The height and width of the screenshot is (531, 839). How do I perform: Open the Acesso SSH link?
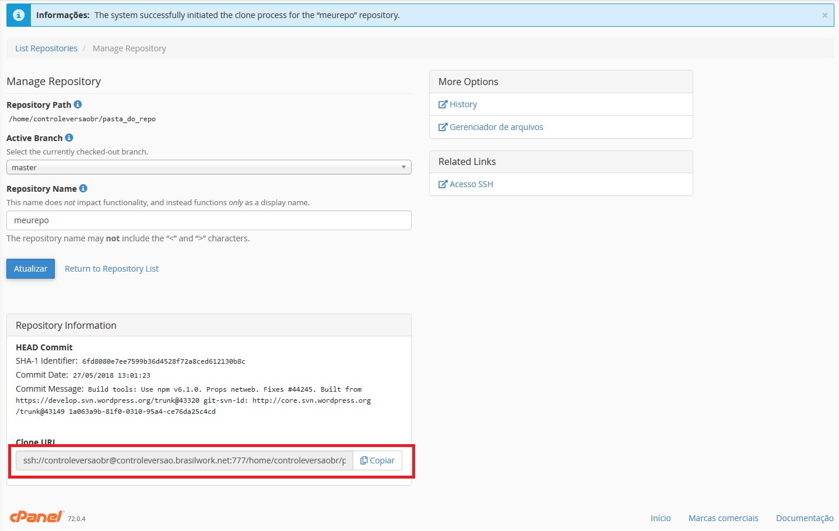coord(471,184)
